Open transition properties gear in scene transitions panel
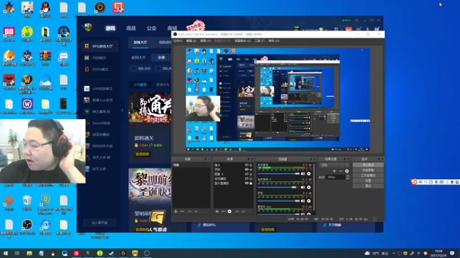Image resolution: width=460 pixels, height=258 pixels. [347, 171]
